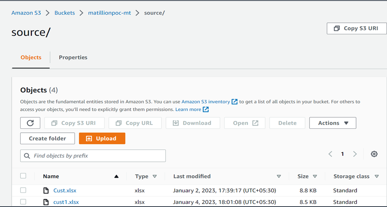This screenshot has height=207, width=387.
Task: Open table preferences gear icon
Action: [374, 154]
